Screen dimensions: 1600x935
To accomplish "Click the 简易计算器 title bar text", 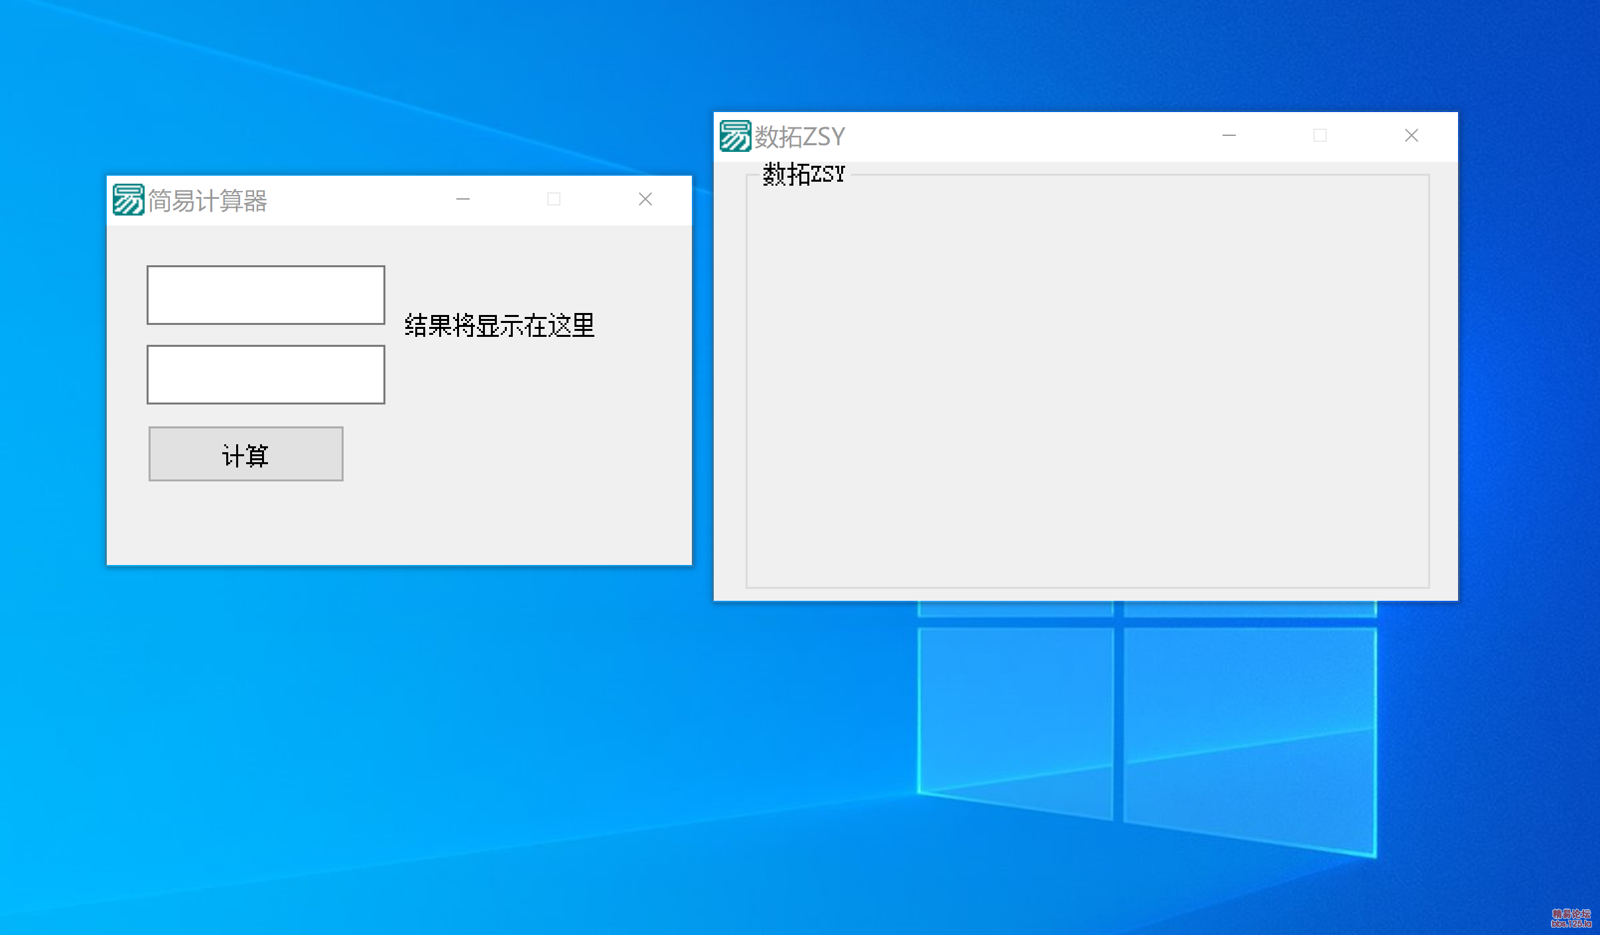I will pos(207,200).
